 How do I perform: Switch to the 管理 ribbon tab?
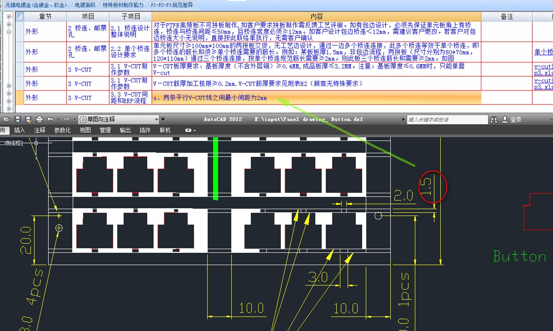coord(105,130)
